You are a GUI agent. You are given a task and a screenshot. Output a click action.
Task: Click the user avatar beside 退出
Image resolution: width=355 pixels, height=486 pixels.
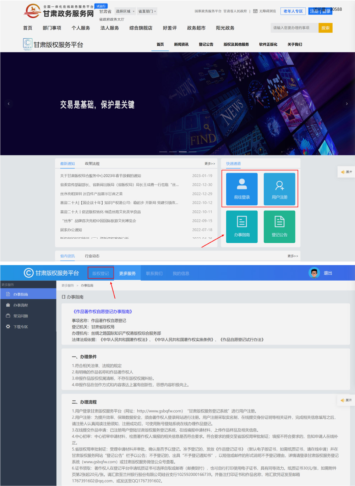point(314,273)
